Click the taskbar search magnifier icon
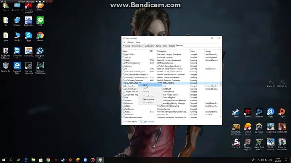The width and height of the screenshot is (291, 163). point(11,160)
